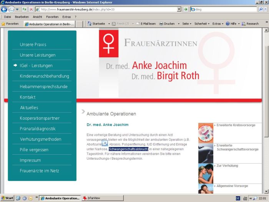This screenshot has width=269, height=202.
Task: Open the recent pages dropdown arrow
Action: pos(17,10)
